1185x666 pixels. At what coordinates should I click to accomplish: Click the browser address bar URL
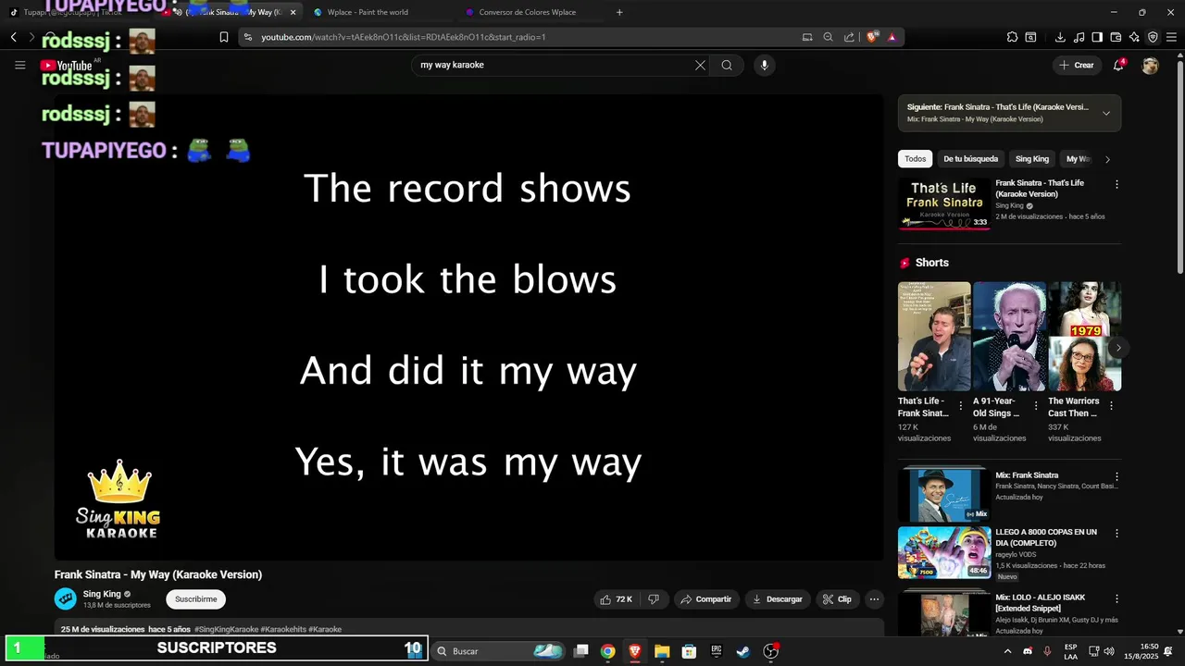pos(403,37)
